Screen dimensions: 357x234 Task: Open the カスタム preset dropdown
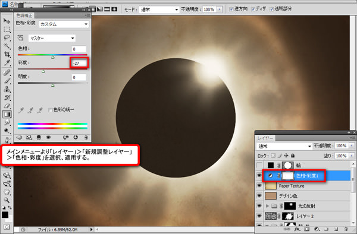click(64, 24)
